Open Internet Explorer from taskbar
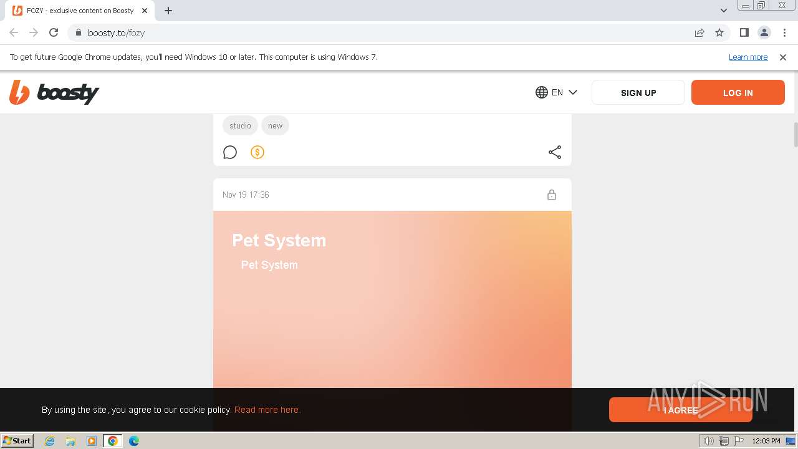 [x=49, y=441]
